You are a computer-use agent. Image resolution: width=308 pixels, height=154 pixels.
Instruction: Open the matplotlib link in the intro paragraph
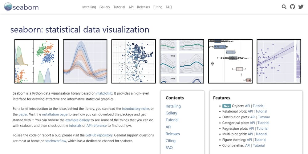(104, 93)
